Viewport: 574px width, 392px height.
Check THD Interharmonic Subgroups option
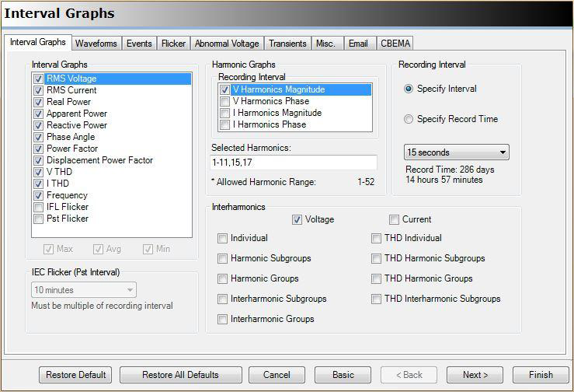click(376, 299)
